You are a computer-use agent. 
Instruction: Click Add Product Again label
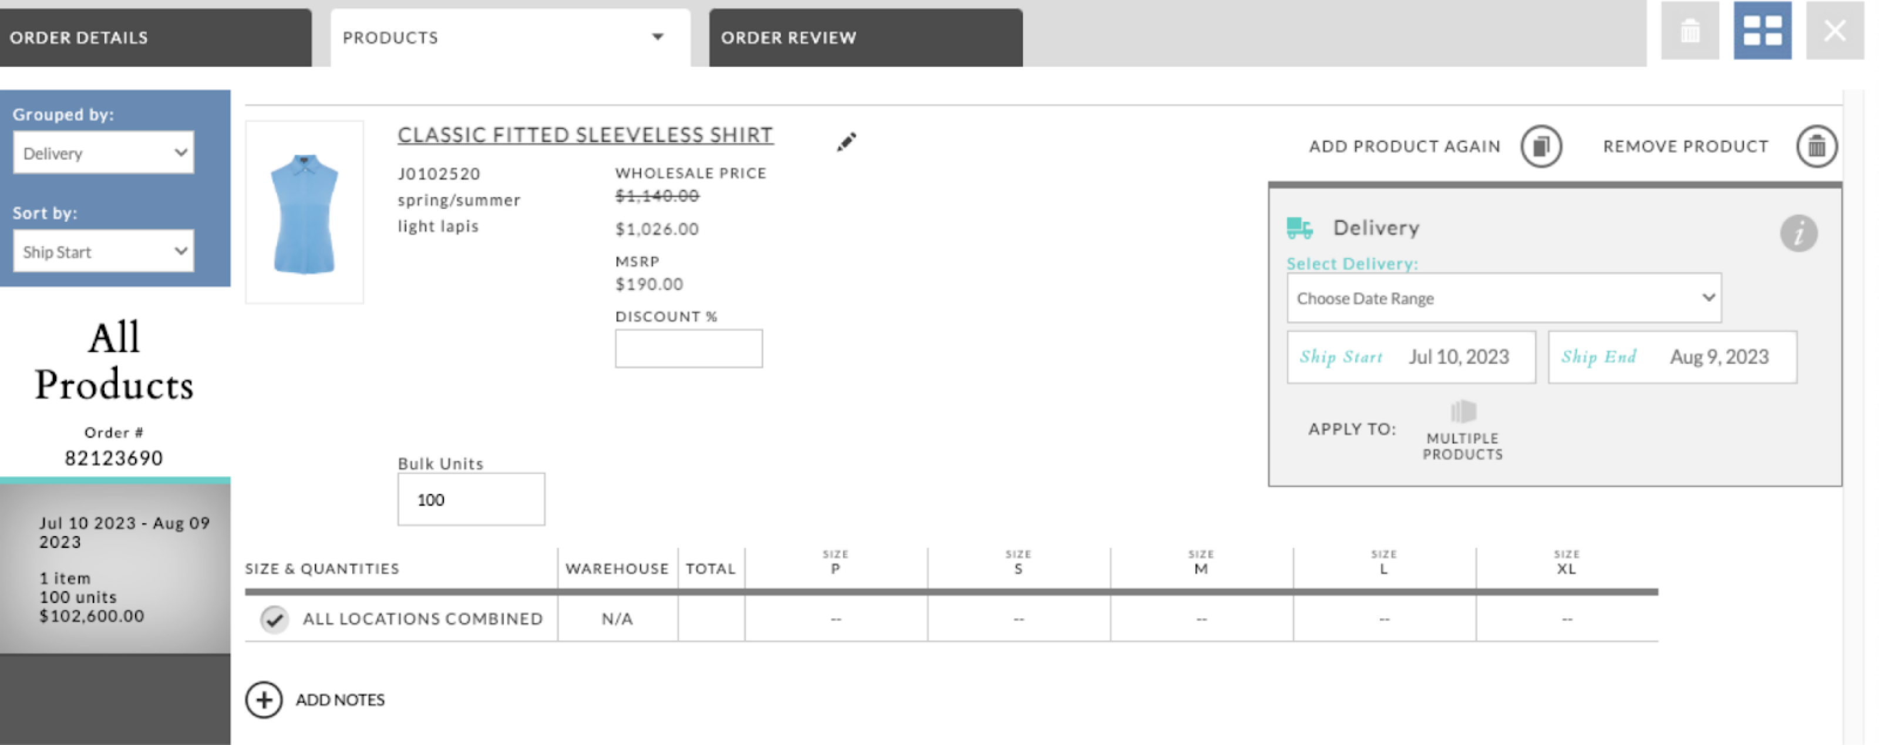[1404, 147]
